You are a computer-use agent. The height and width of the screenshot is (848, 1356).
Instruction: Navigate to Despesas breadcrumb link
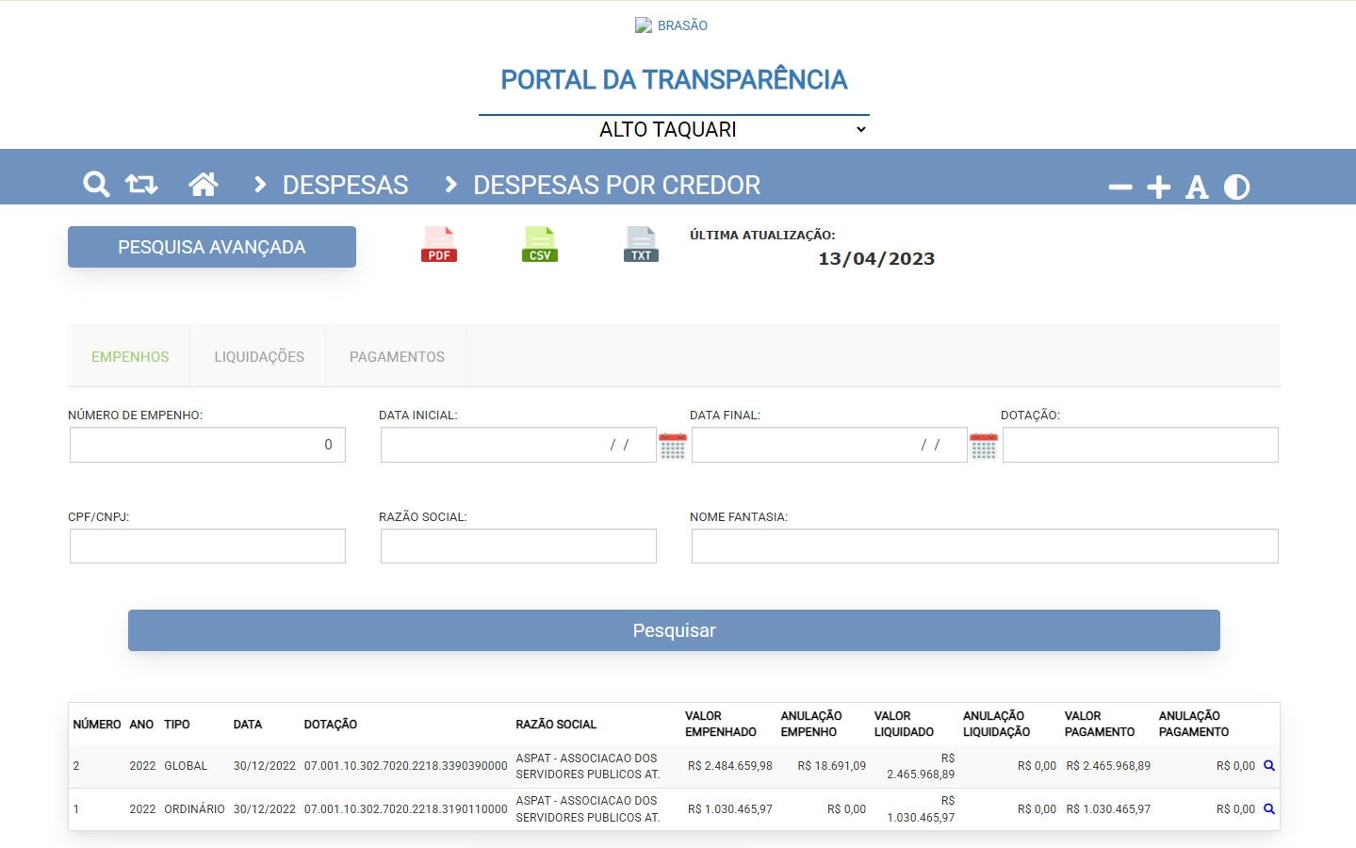coord(345,185)
